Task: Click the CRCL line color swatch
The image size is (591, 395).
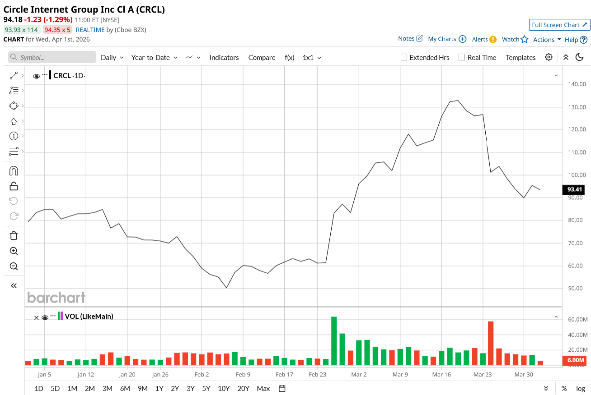Action: point(50,75)
